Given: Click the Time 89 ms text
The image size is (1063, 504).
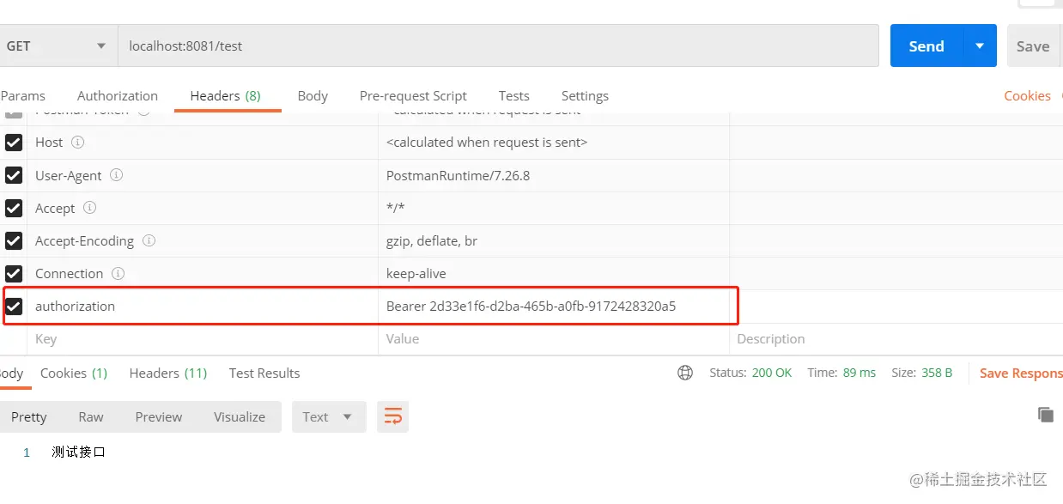Looking at the screenshot, I should click(x=841, y=373).
